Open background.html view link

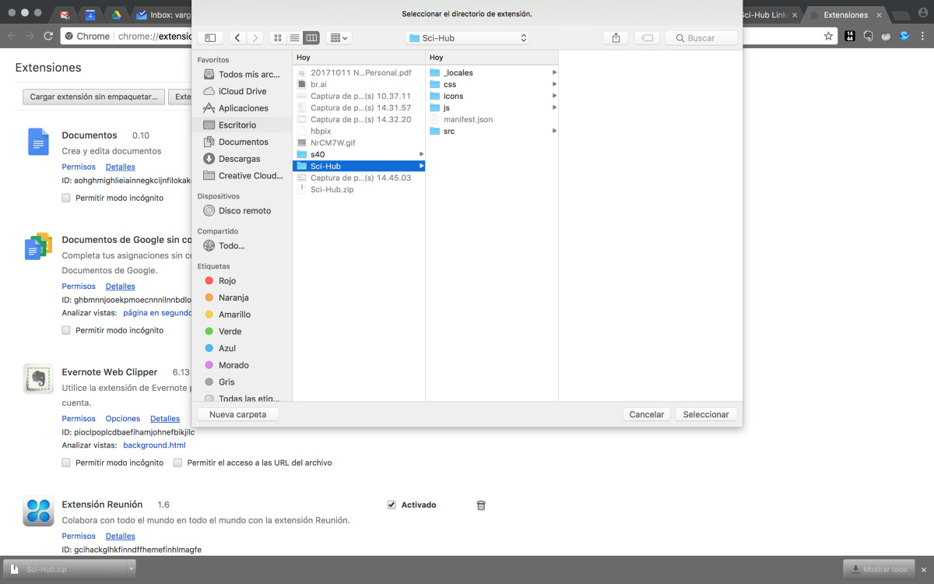154,445
